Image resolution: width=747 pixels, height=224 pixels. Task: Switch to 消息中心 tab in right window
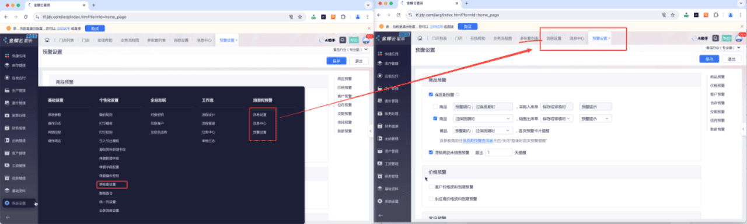coord(576,38)
